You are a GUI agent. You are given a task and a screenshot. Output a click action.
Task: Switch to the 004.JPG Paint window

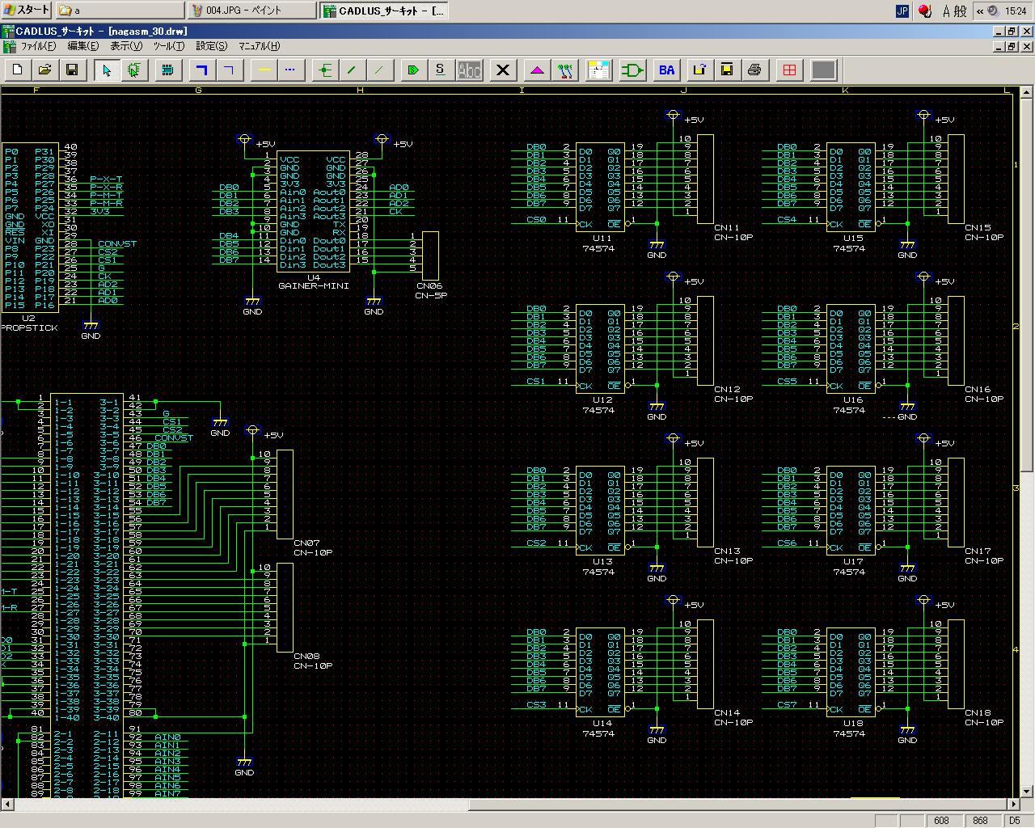251,11
